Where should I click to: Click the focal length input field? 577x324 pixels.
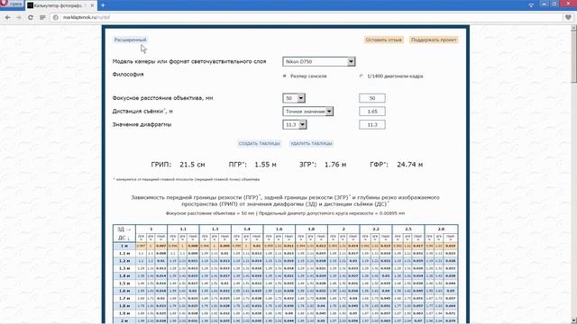pos(372,98)
